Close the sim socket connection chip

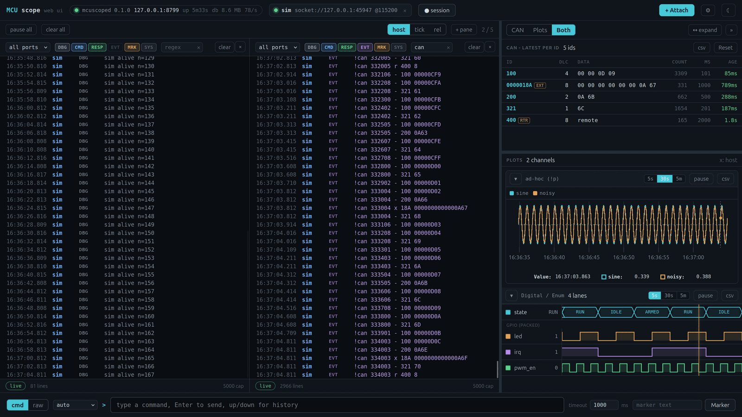(404, 10)
